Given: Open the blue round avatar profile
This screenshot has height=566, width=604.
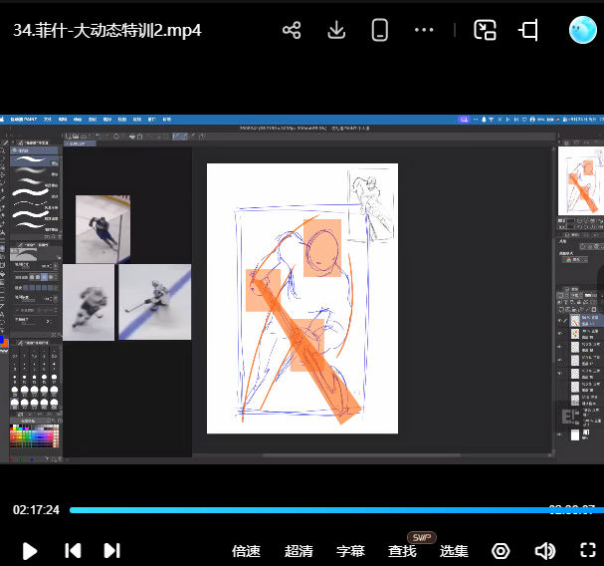Looking at the screenshot, I should (583, 30).
